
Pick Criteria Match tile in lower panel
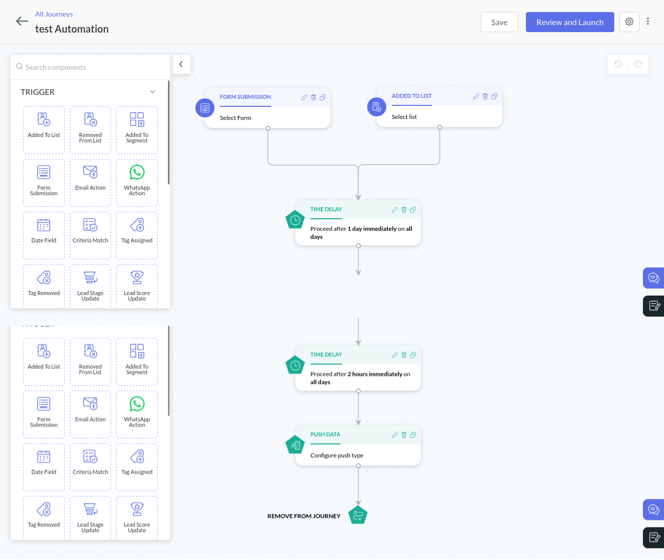pyautogui.click(x=90, y=467)
